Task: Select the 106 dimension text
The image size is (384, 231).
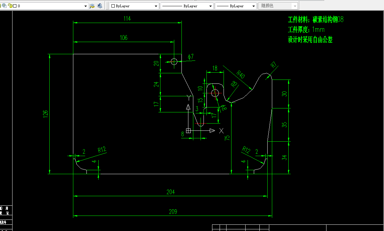Action: [123, 38]
